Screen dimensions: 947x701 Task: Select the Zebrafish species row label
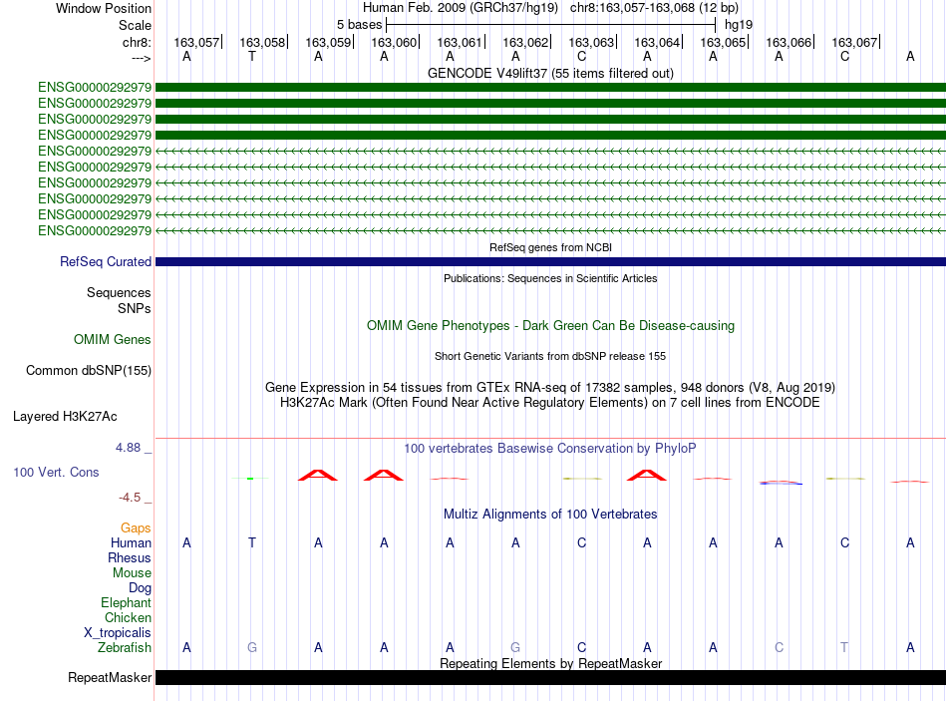click(125, 647)
